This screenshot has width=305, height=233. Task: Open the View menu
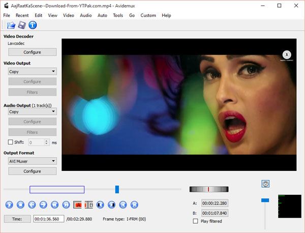tap(52, 15)
